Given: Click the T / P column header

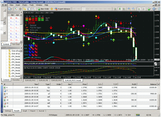Looking at the screenshot, I should point(110,84).
